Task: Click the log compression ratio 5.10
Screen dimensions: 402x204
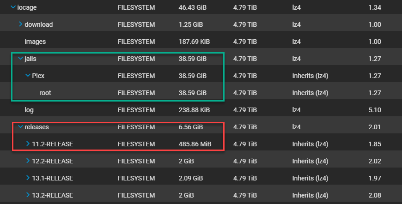Action: point(375,110)
